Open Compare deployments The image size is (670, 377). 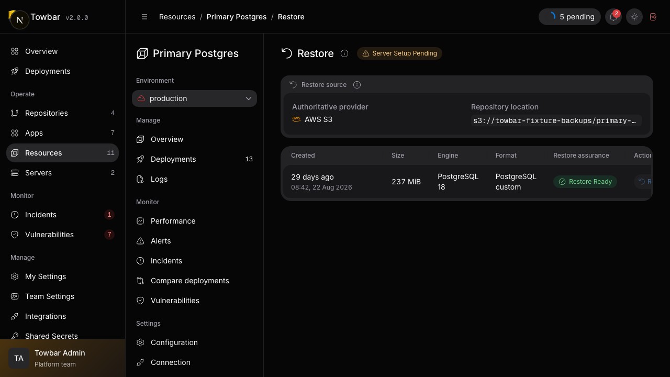tap(194, 281)
